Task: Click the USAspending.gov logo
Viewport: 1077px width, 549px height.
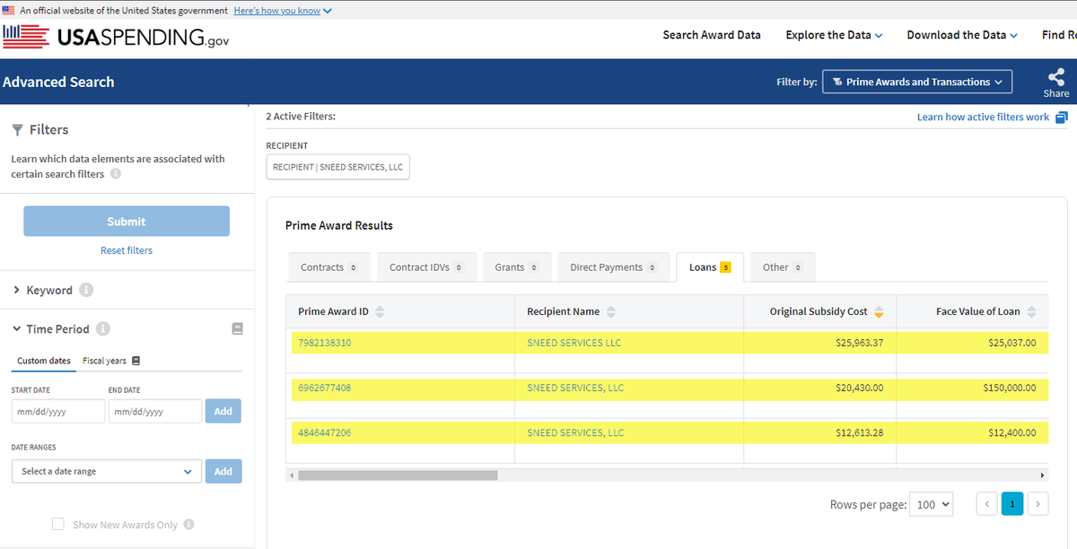Action: [x=115, y=38]
